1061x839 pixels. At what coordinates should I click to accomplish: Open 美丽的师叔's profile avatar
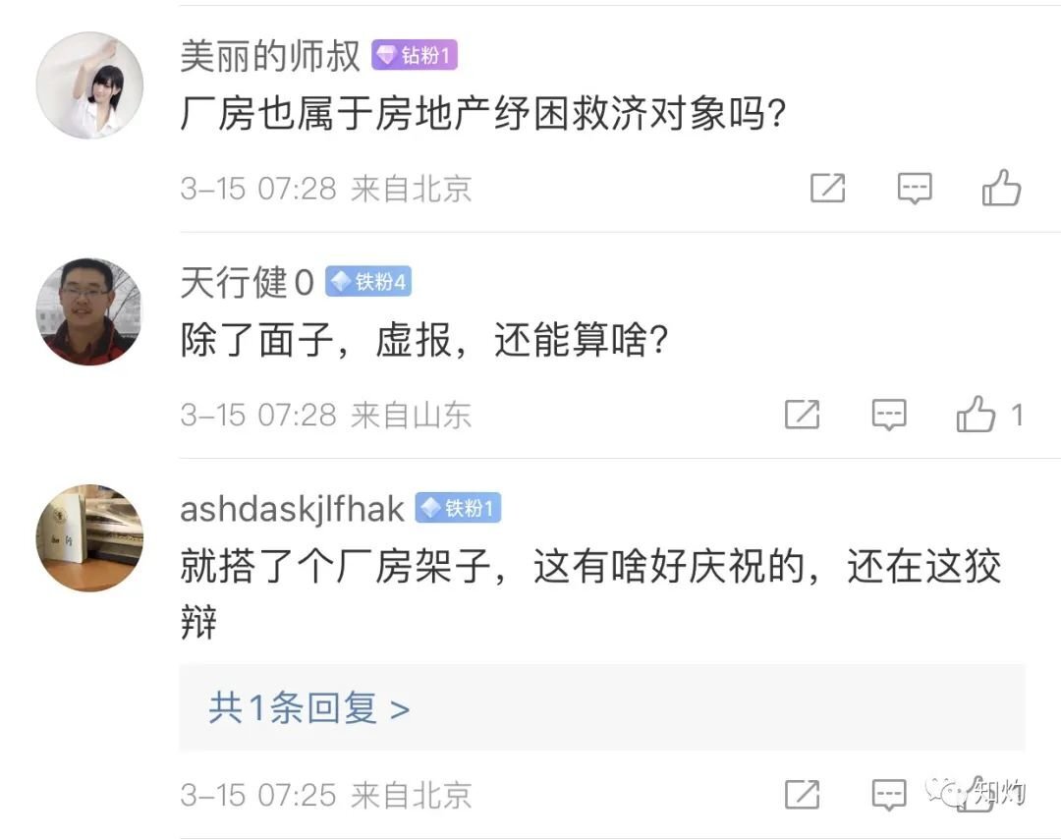89,85
